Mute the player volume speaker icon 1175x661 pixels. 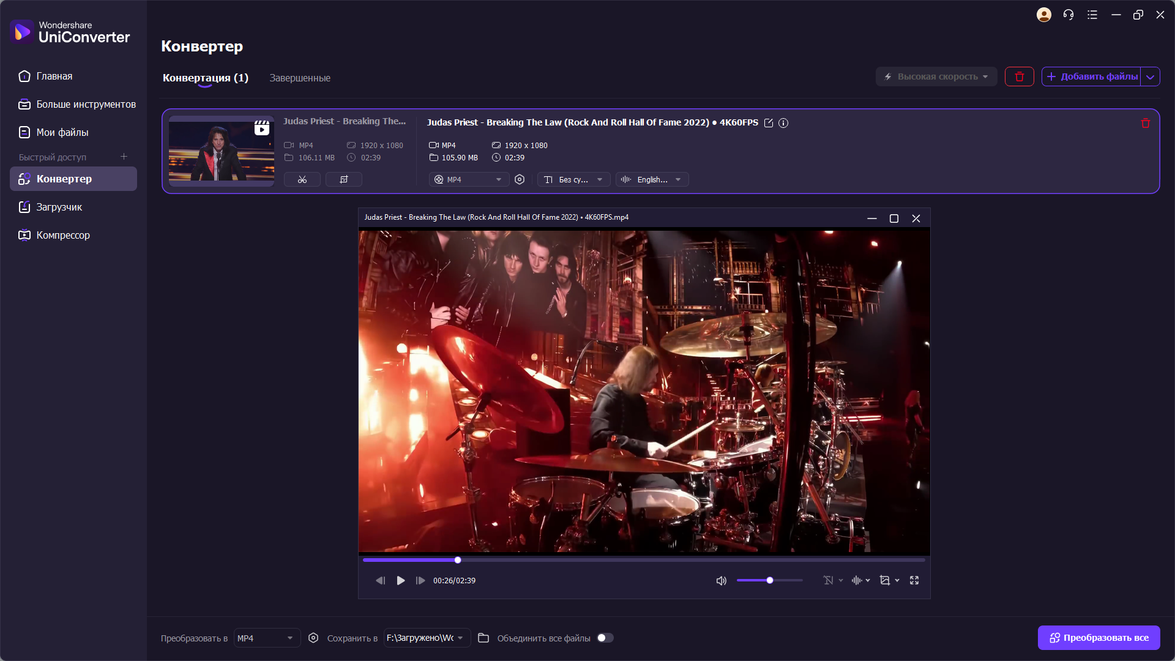722,580
